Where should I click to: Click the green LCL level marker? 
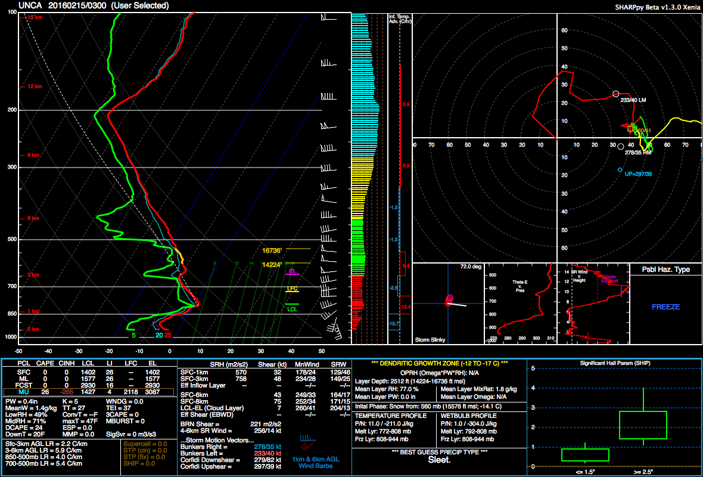coord(292,305)
